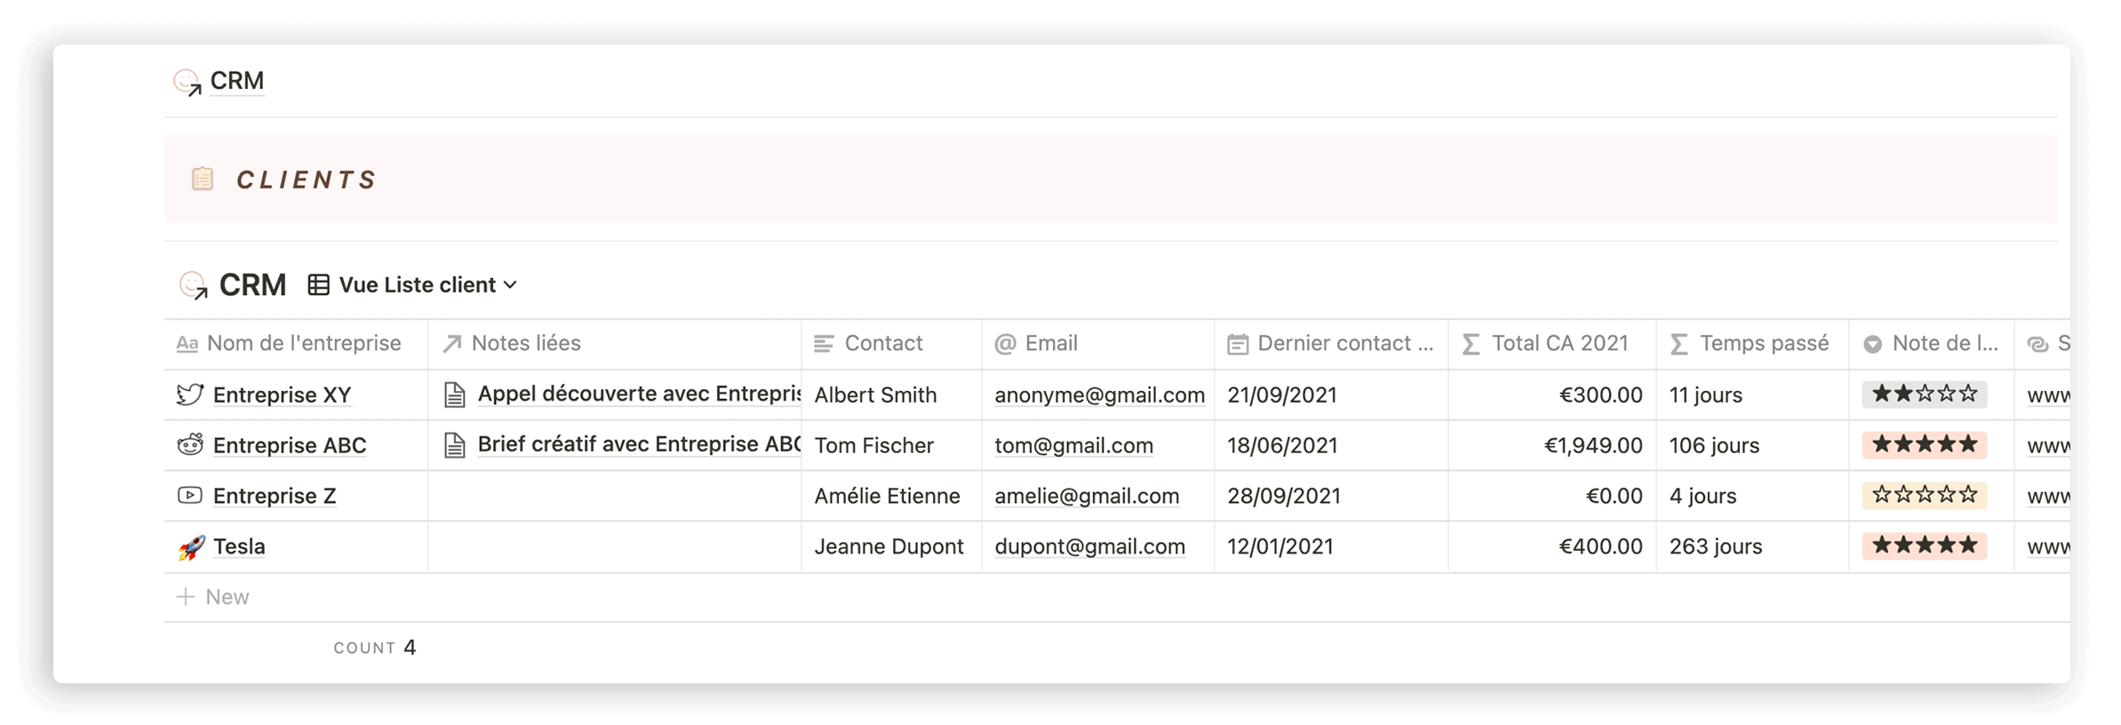The height and width of the screenshot is (725, 2121).
Task: Click the New row button
Action: pyautogui.click(x=213, y=597)
